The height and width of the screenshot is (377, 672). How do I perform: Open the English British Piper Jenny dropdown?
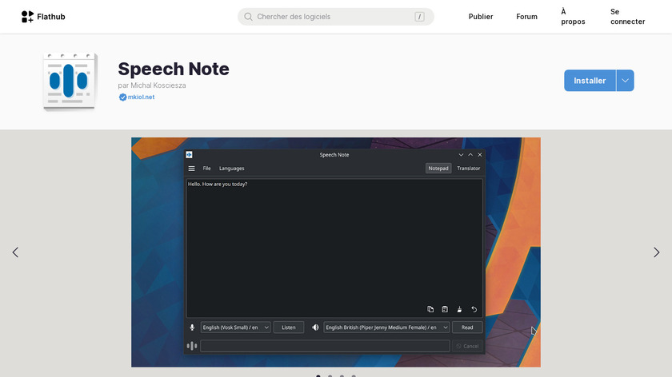tap(386, 327)
